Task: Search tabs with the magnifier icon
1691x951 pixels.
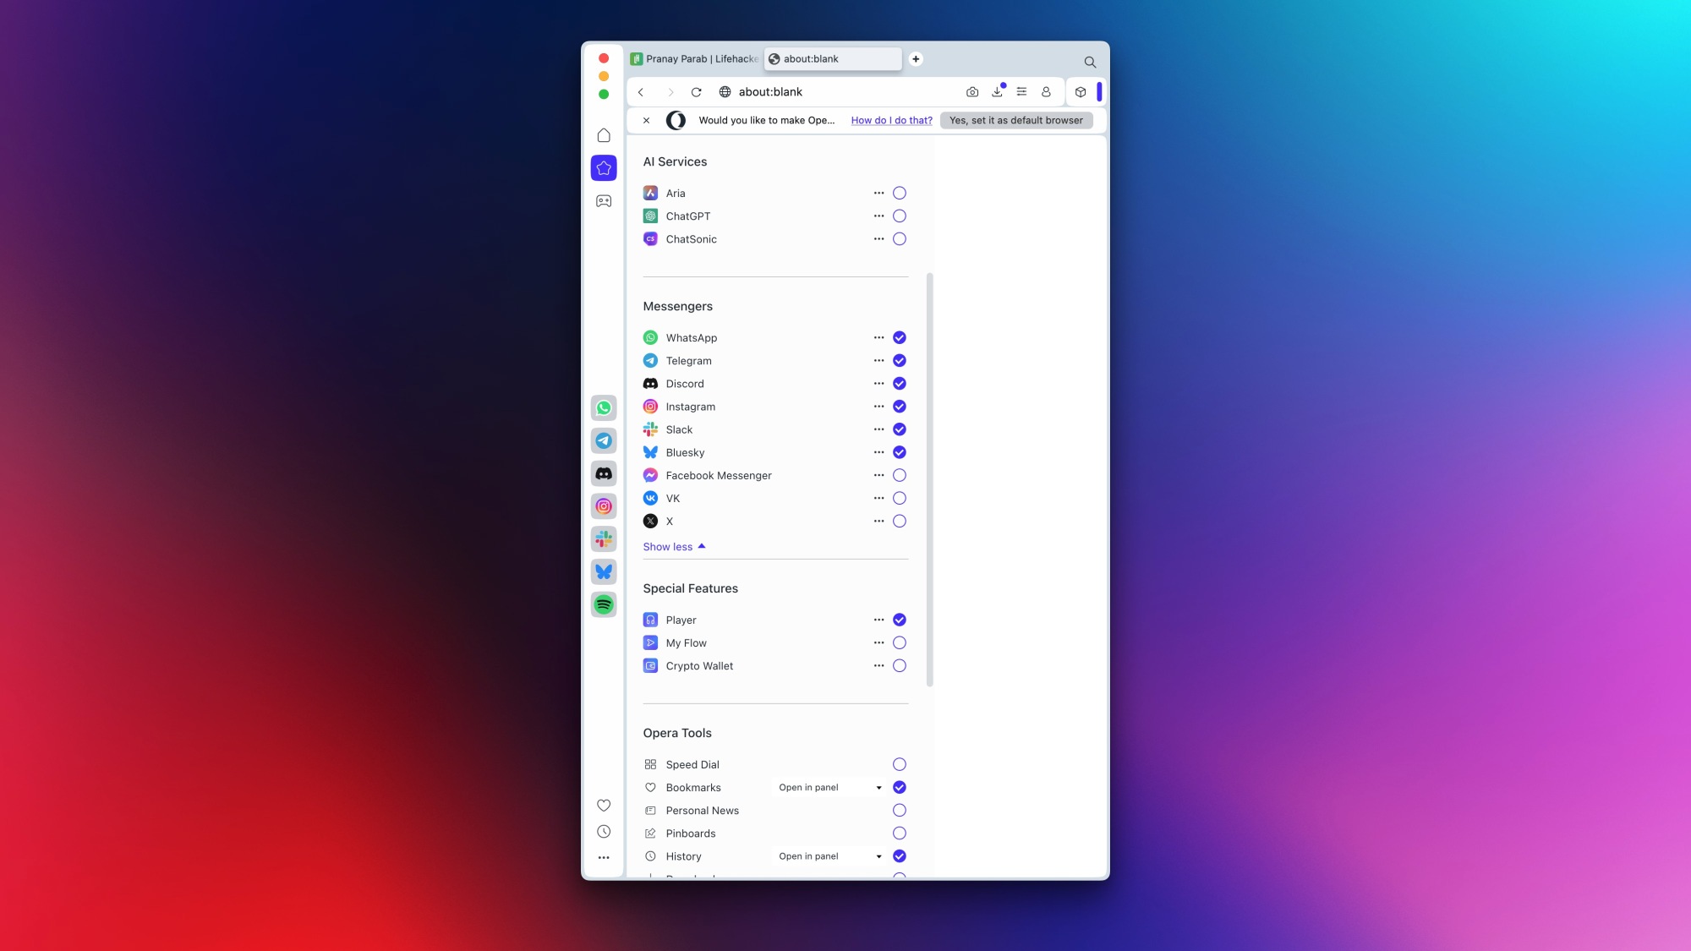Action: (x=1090, y=62)
